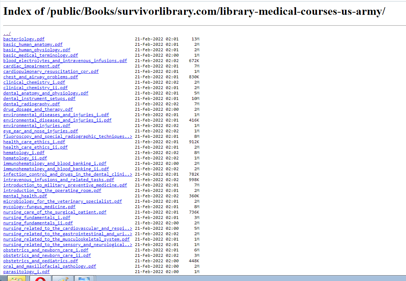The height and width of the screenshot is (281, 406).
Task: Open immunohematology_and_blood_banking_i.pdf
Action: click(x=55, y=164)
